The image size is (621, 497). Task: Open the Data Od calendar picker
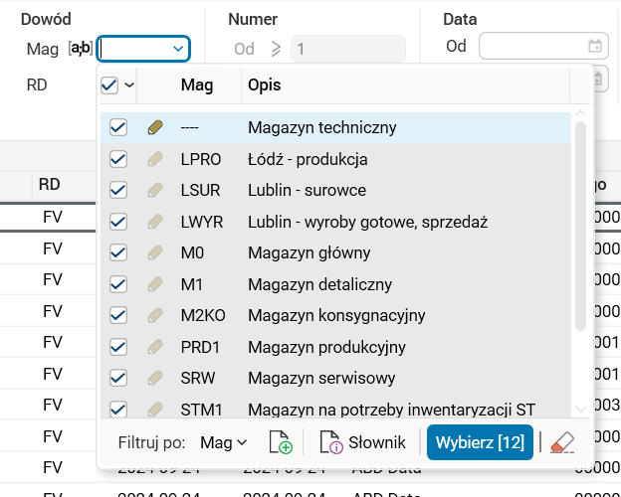click(594, 46)
